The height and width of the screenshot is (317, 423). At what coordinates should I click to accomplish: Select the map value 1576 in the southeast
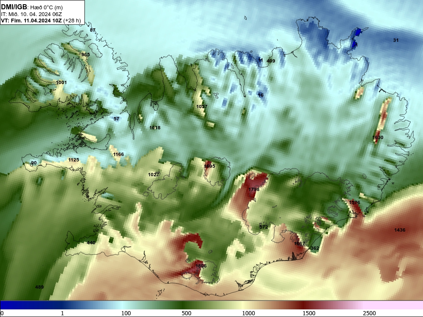(x=354, y=202)
